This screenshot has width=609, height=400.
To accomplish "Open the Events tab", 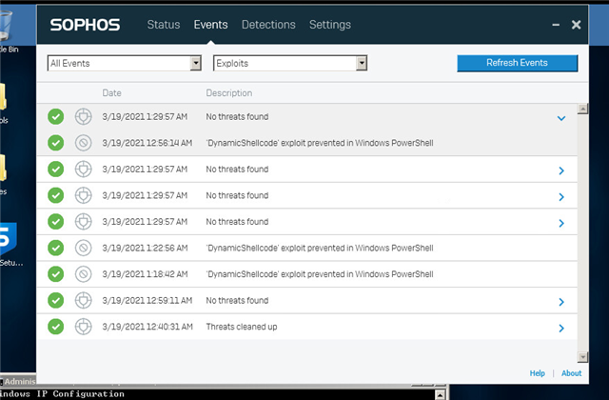I will point(210,25).
